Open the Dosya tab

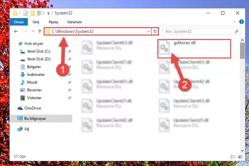19,22
